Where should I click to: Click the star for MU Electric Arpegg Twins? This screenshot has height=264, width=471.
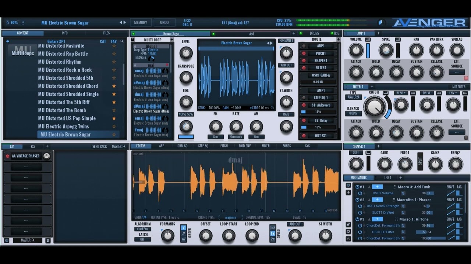tap(114, 126)
